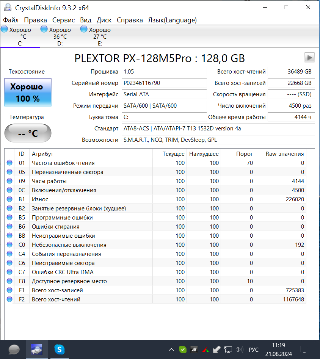This screenshot has width=320, height=359.
Task: Click status dot for Всего хост-записей row
Action: tap(9, 290)
